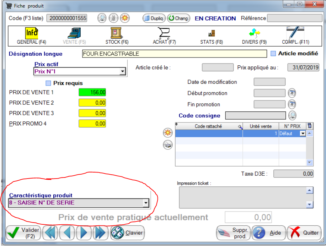Viewport: 326px width, 246px height.
Task: Enable the Prix requis checkbox
Action: [x=48, y=83]
